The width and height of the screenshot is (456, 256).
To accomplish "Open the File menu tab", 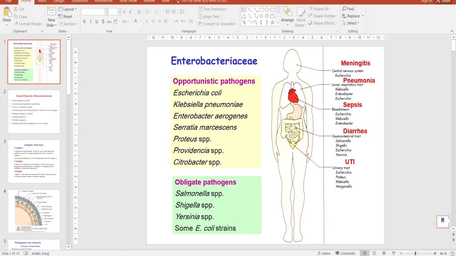I will 9,1.
